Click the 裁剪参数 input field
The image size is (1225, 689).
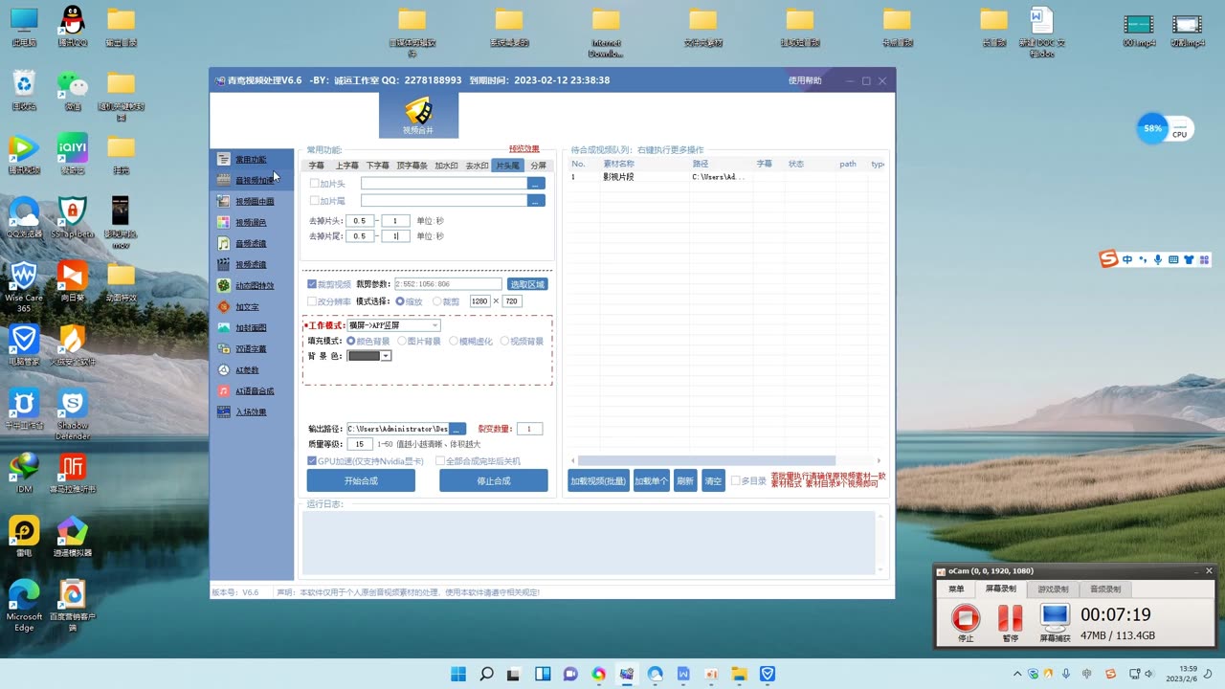[448, 284]
